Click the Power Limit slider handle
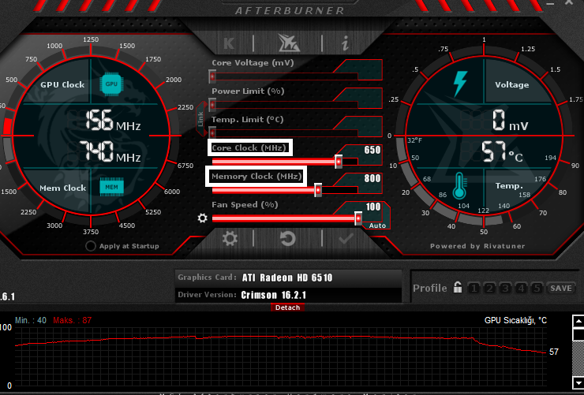Image resolution: width=584 pixels, height=395 pixels. tap(212, 105)
